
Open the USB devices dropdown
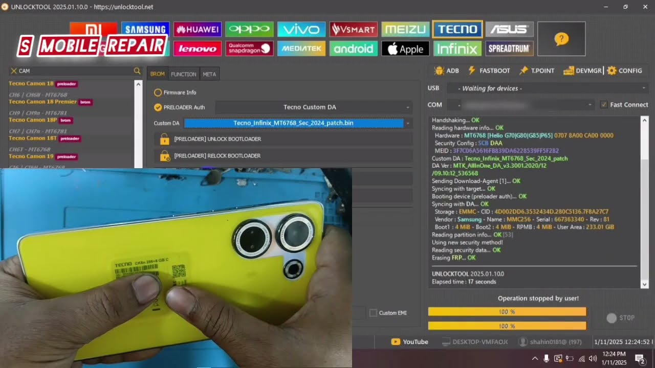pyautogui.click(x=548, y=88)
